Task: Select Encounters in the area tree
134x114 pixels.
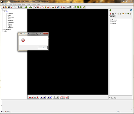Action: coord(11,17)
